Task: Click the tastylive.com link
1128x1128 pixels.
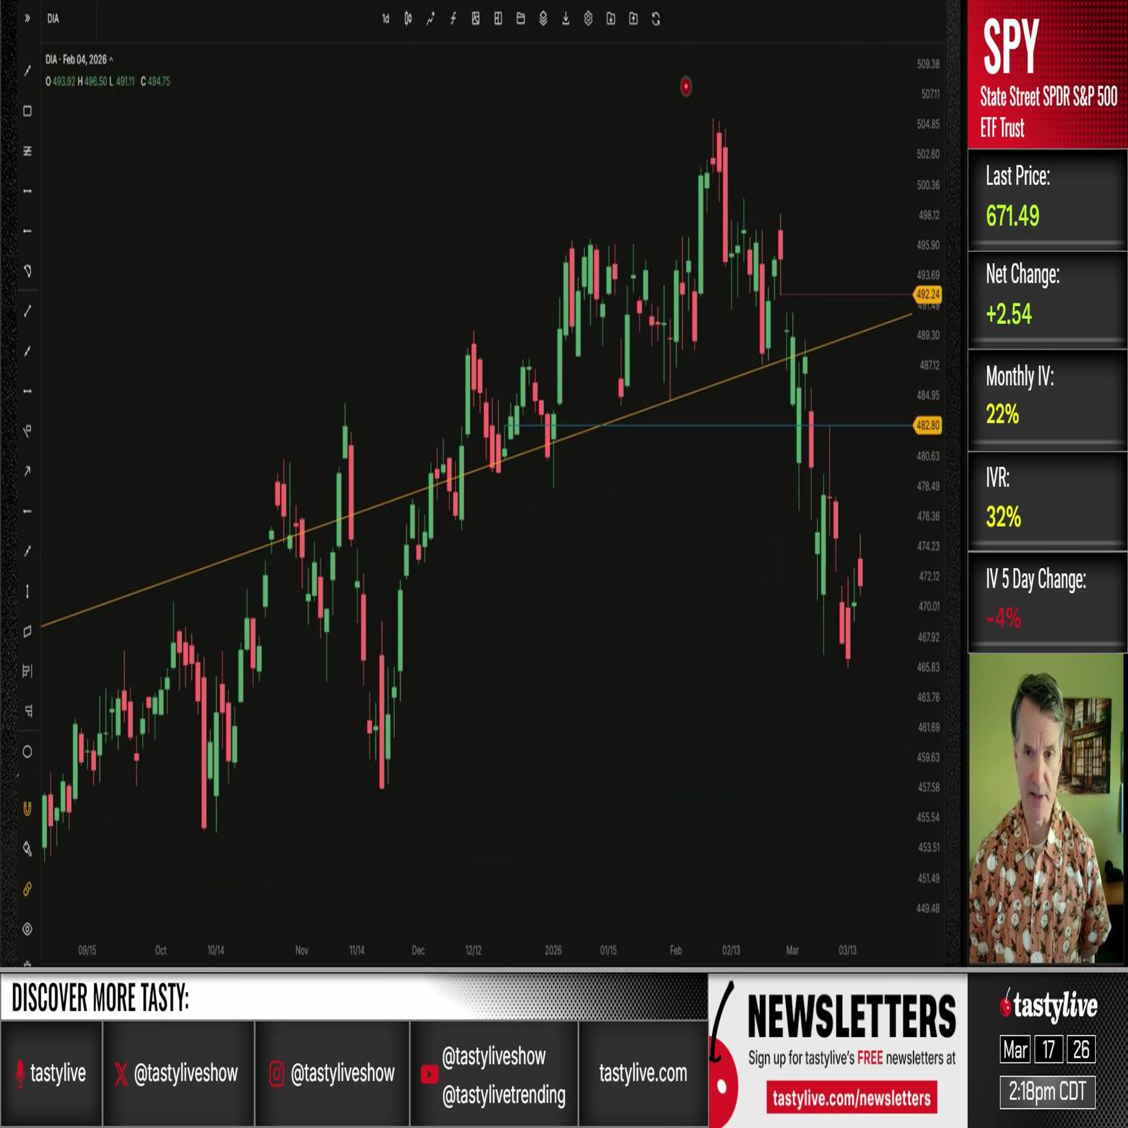Action: (643, 1073)
